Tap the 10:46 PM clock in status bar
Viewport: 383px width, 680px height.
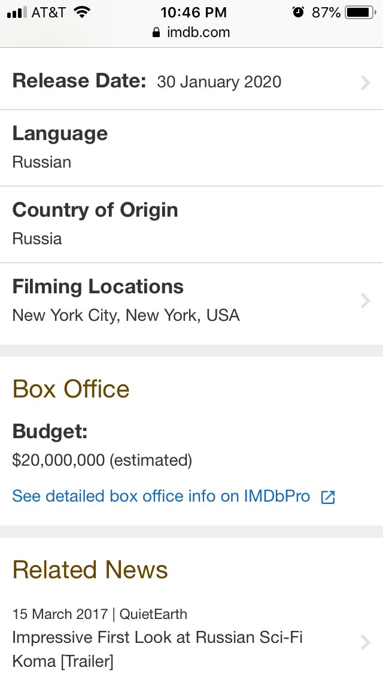[193, 13]
